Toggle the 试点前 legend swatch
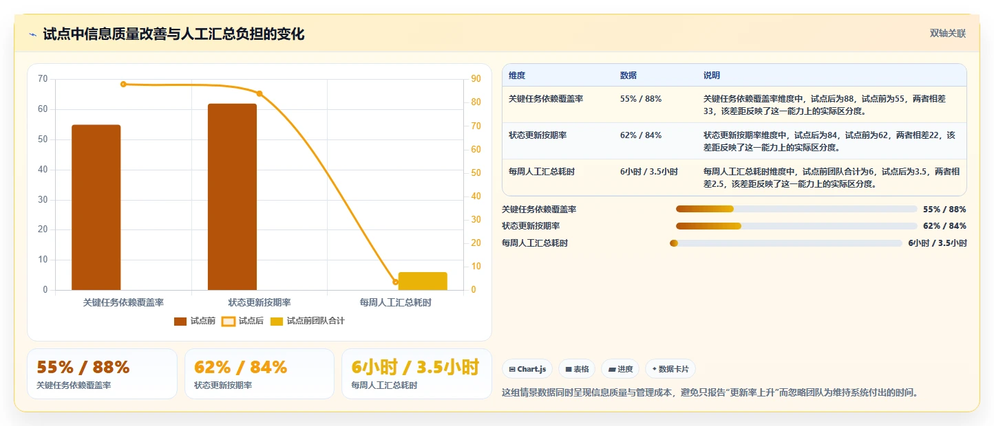This screenshot has width=994, height=426. [x=180, y=321]
